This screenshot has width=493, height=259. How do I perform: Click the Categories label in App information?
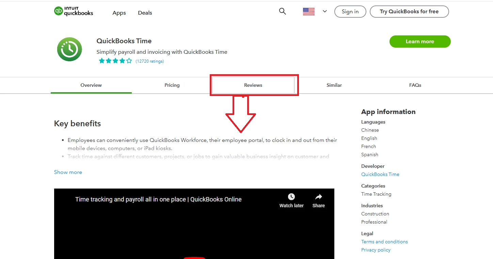[x=373, y=186]
